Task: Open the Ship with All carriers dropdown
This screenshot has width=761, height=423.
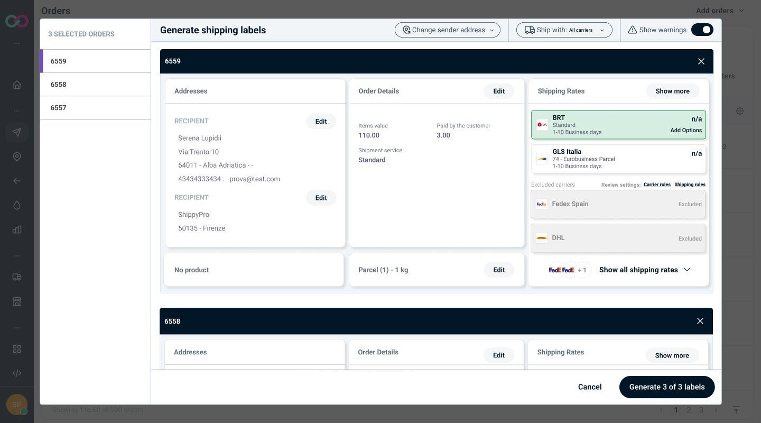Action: click(x=564, y=30)
